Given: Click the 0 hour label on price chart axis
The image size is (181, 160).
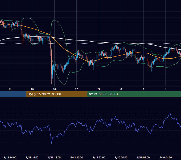Looking at the screenshot, I should (x=121, y=89).
